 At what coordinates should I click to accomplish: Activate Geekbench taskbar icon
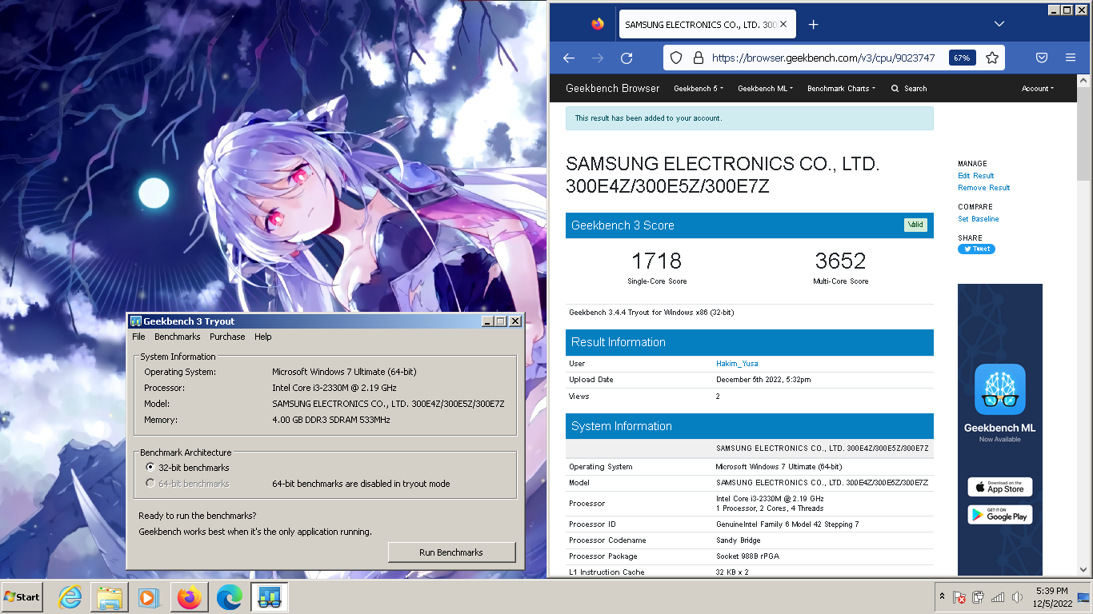tap(270, 597)
